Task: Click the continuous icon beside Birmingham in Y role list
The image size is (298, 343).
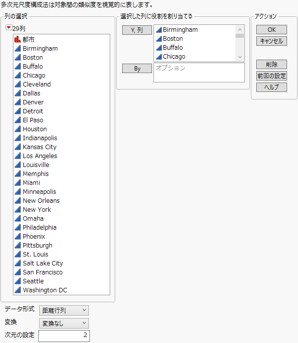Action: (x=159, y=30)
